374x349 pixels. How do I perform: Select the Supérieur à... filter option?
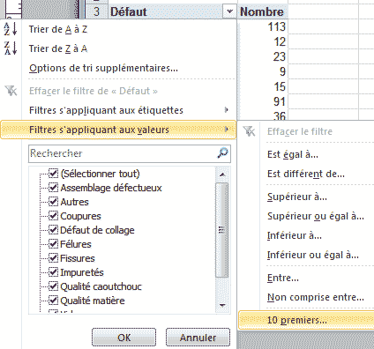click(297, 197)
